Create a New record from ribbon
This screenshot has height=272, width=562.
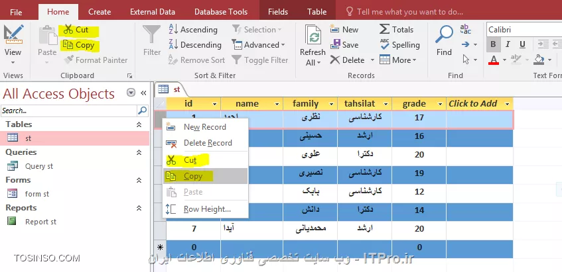344,30
